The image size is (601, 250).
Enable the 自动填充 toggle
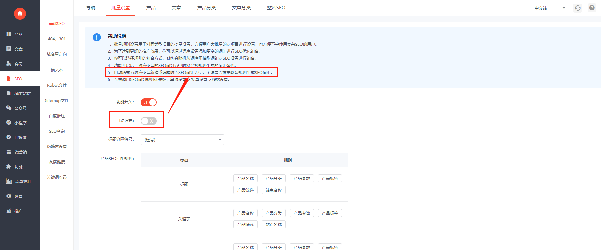149,121
